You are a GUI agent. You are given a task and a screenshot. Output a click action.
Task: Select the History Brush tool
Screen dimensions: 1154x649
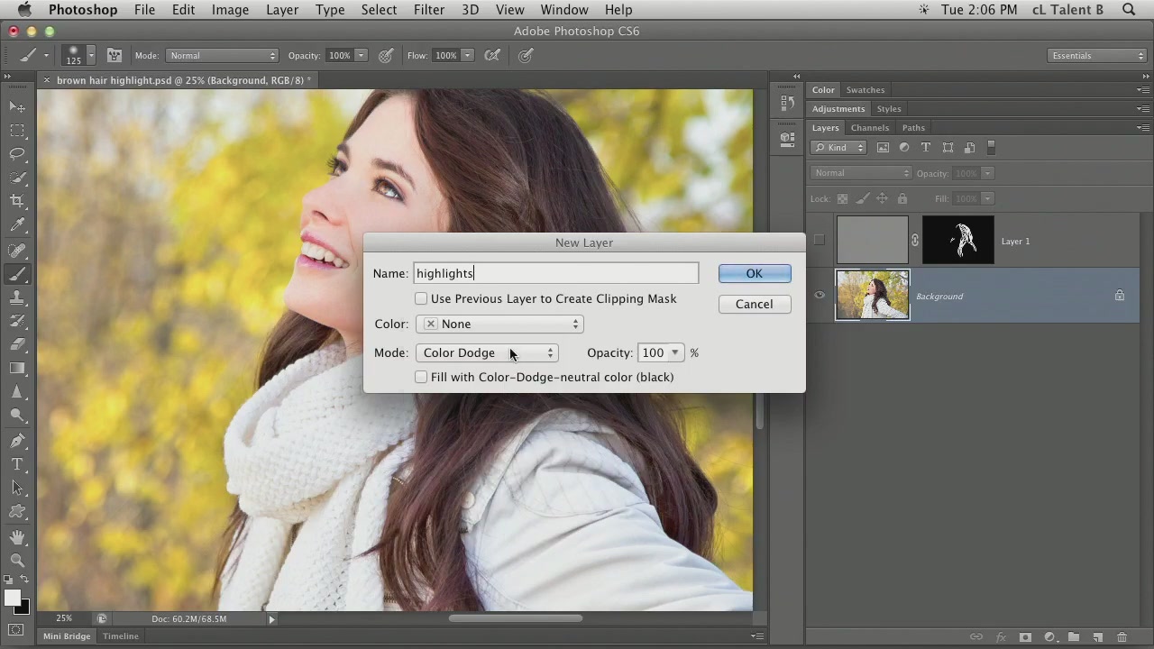(17, 322)
